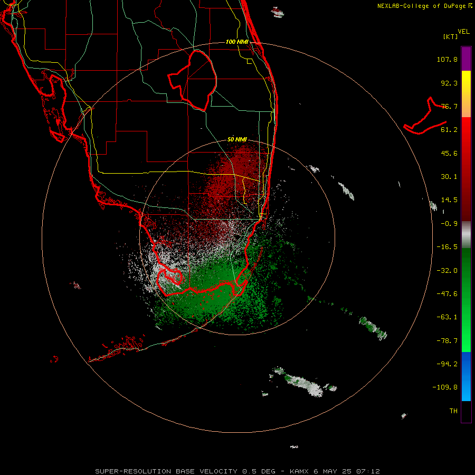Select the 45.6 scale value
This screenshot has width=475, height=475.
click(449, 153)
